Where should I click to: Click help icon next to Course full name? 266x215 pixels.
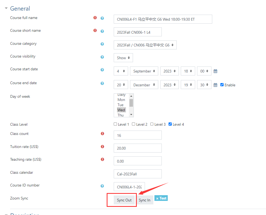102,18
